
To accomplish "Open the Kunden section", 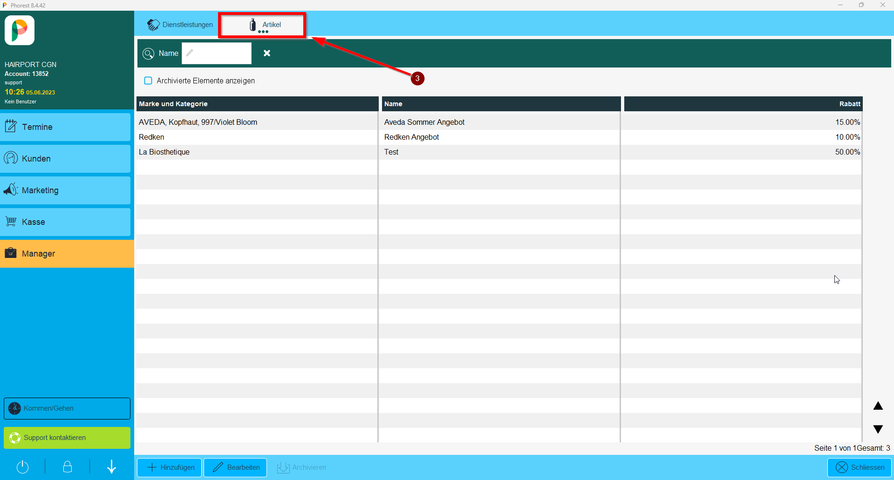I will [x=65, y=158].
